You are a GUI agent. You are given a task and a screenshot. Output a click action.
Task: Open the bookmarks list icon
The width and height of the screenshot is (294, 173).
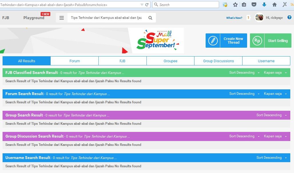tap(244, 5)
